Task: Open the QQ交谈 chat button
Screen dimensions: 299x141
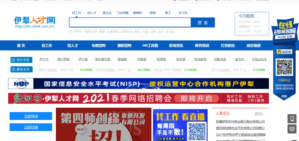Action: [284, 52]
